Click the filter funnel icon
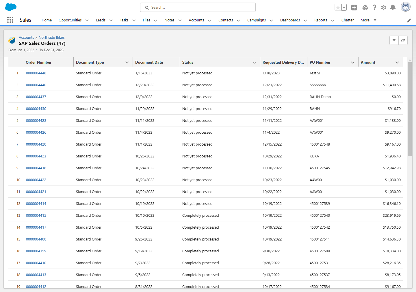The height and width of the screenshot is (292, 416). click(394, 41)
